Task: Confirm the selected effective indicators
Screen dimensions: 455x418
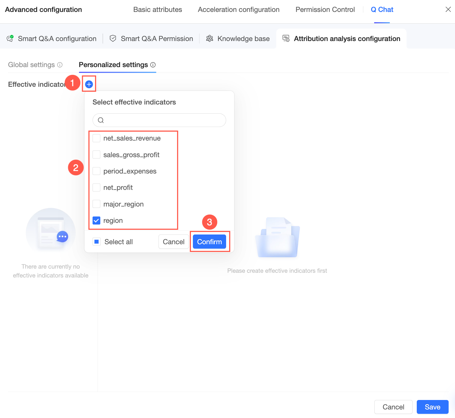Action: (x=209, y=242)
